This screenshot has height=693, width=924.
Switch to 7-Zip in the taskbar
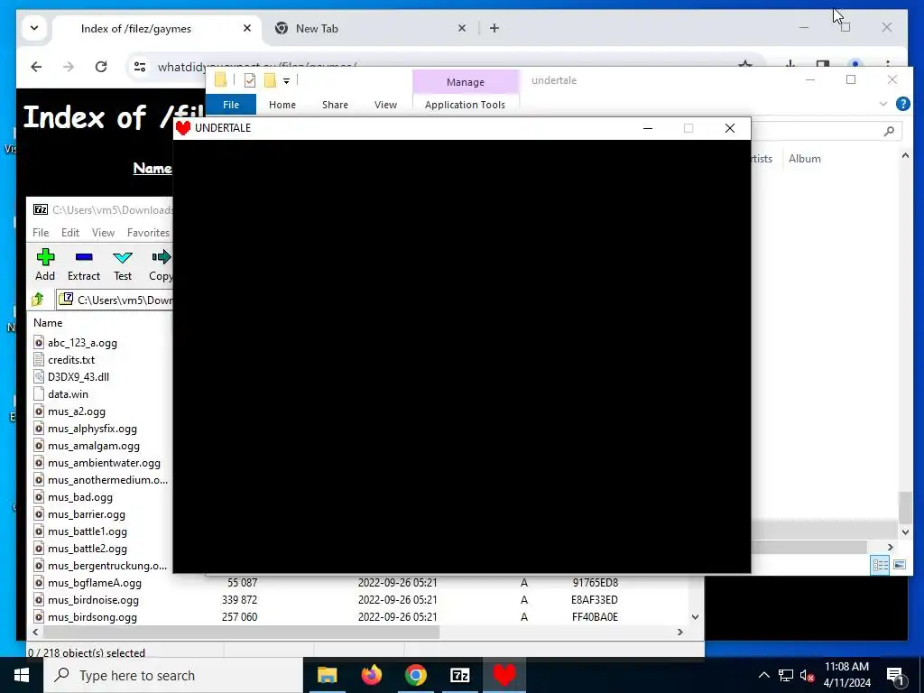coord(459,675)
